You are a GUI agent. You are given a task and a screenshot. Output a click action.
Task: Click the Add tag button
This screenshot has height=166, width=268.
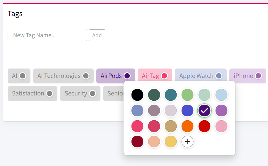[97, 35]
